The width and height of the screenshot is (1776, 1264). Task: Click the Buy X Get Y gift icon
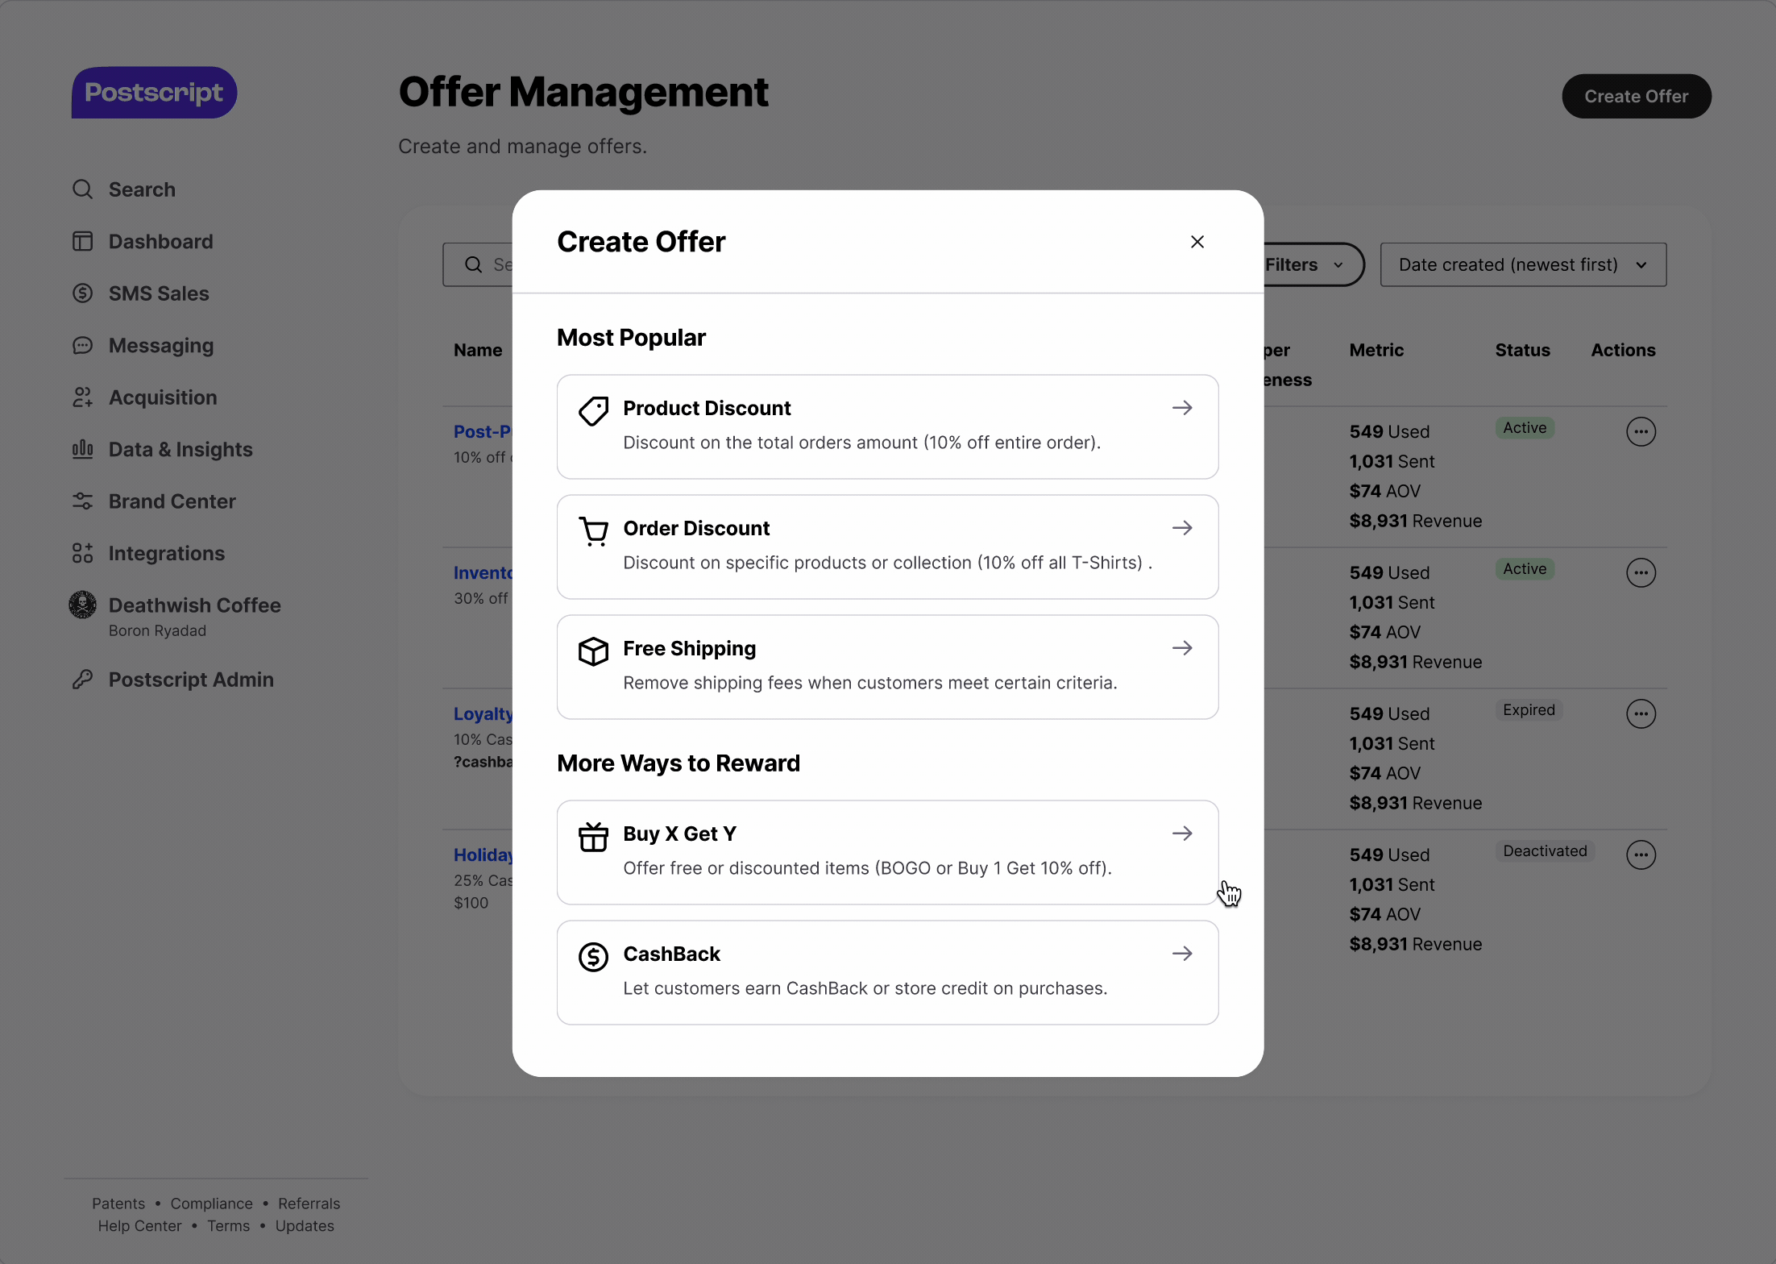click(x=593, y=837)
